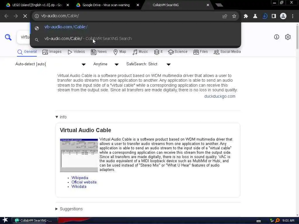This screenshot has width=299, height=224.
Task: Close the Virus scan warning tab
Action: (x=138, y=5)
